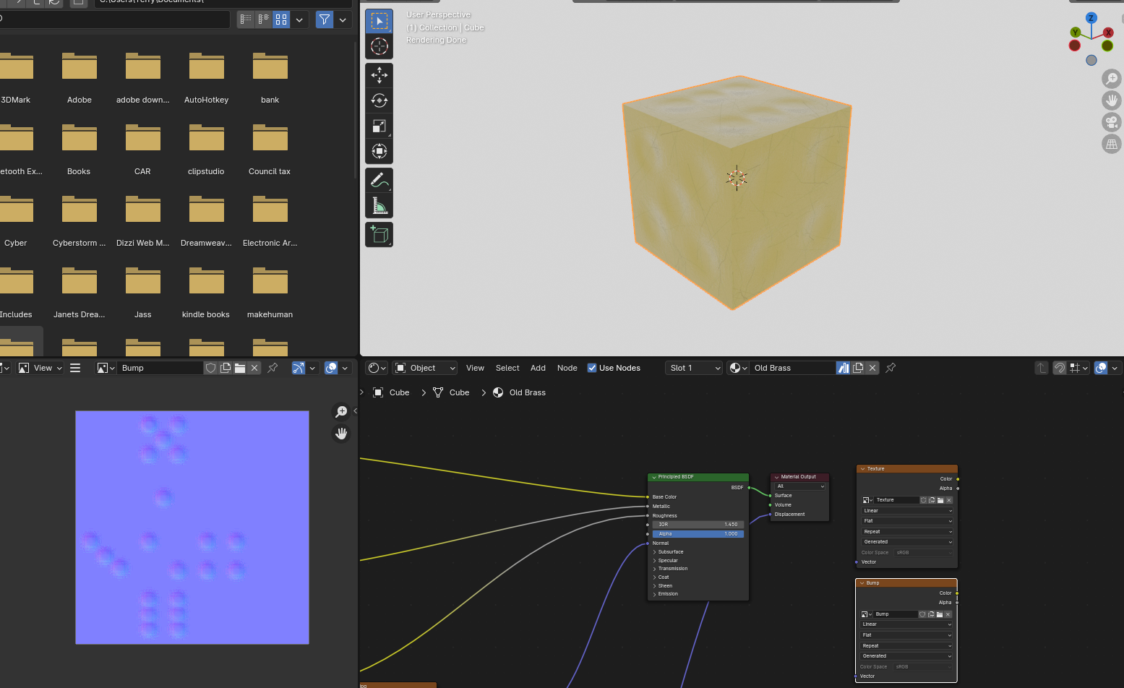Activate the Scale tool
1124x688 pixels.
[x=379, y=126]
